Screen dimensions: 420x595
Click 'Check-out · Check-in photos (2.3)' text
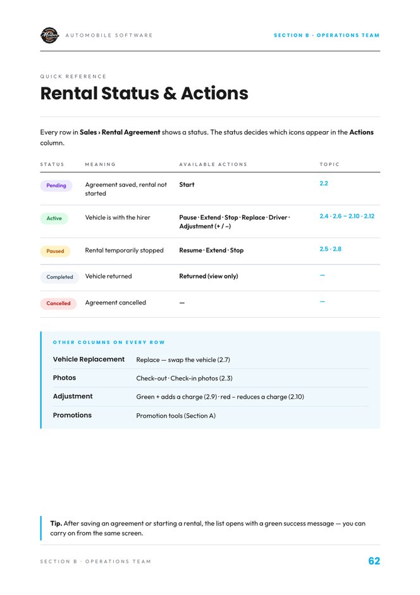(184, 379)
